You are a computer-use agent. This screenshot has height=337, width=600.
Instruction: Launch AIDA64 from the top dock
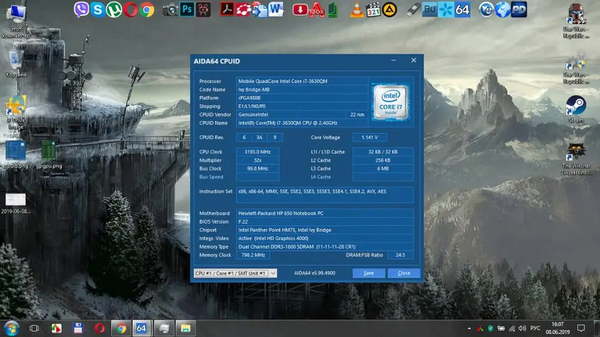(x=462, y=9)
